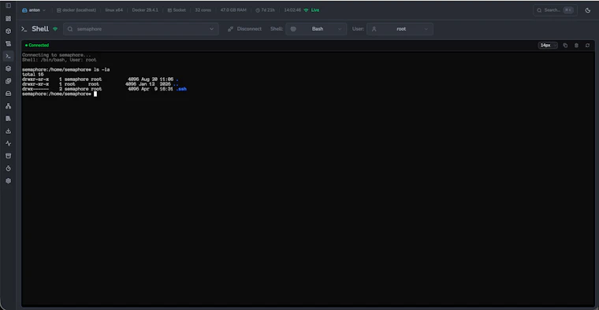Image resolution: width=599 pixels, height=310 pixels.
Task: Click the 'Shell: /bin/bash, User: root' line
Action: pos(59,60)
